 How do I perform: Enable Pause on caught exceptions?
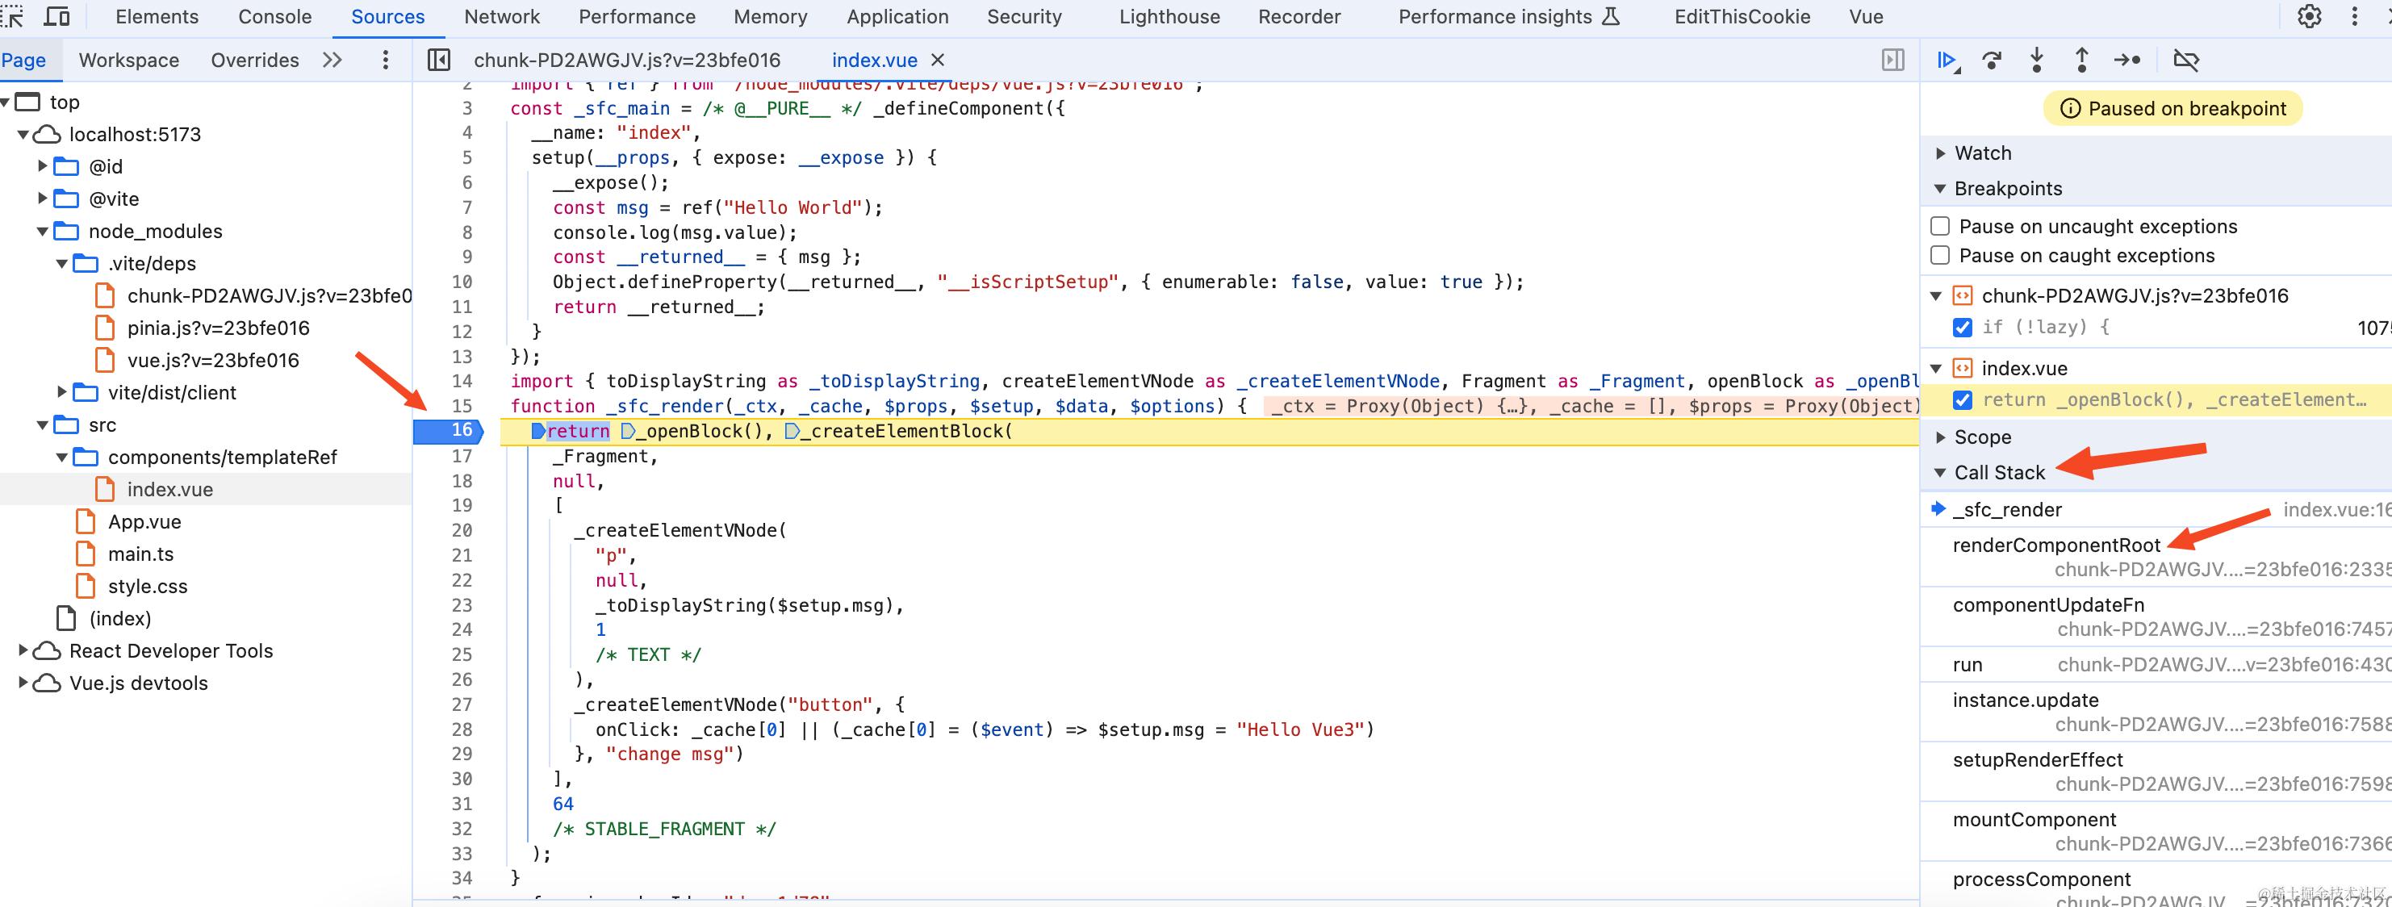click(x=1940, y=255)
